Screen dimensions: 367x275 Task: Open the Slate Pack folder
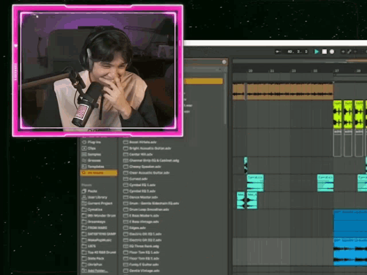pos(93,258)
